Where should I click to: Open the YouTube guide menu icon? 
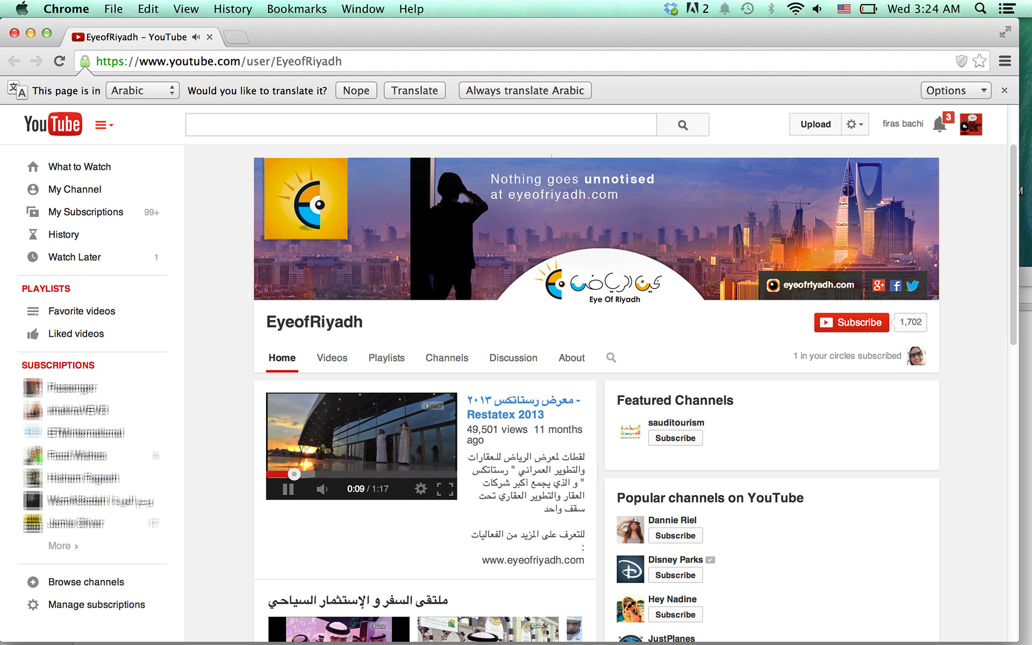[x=104, y=125]
